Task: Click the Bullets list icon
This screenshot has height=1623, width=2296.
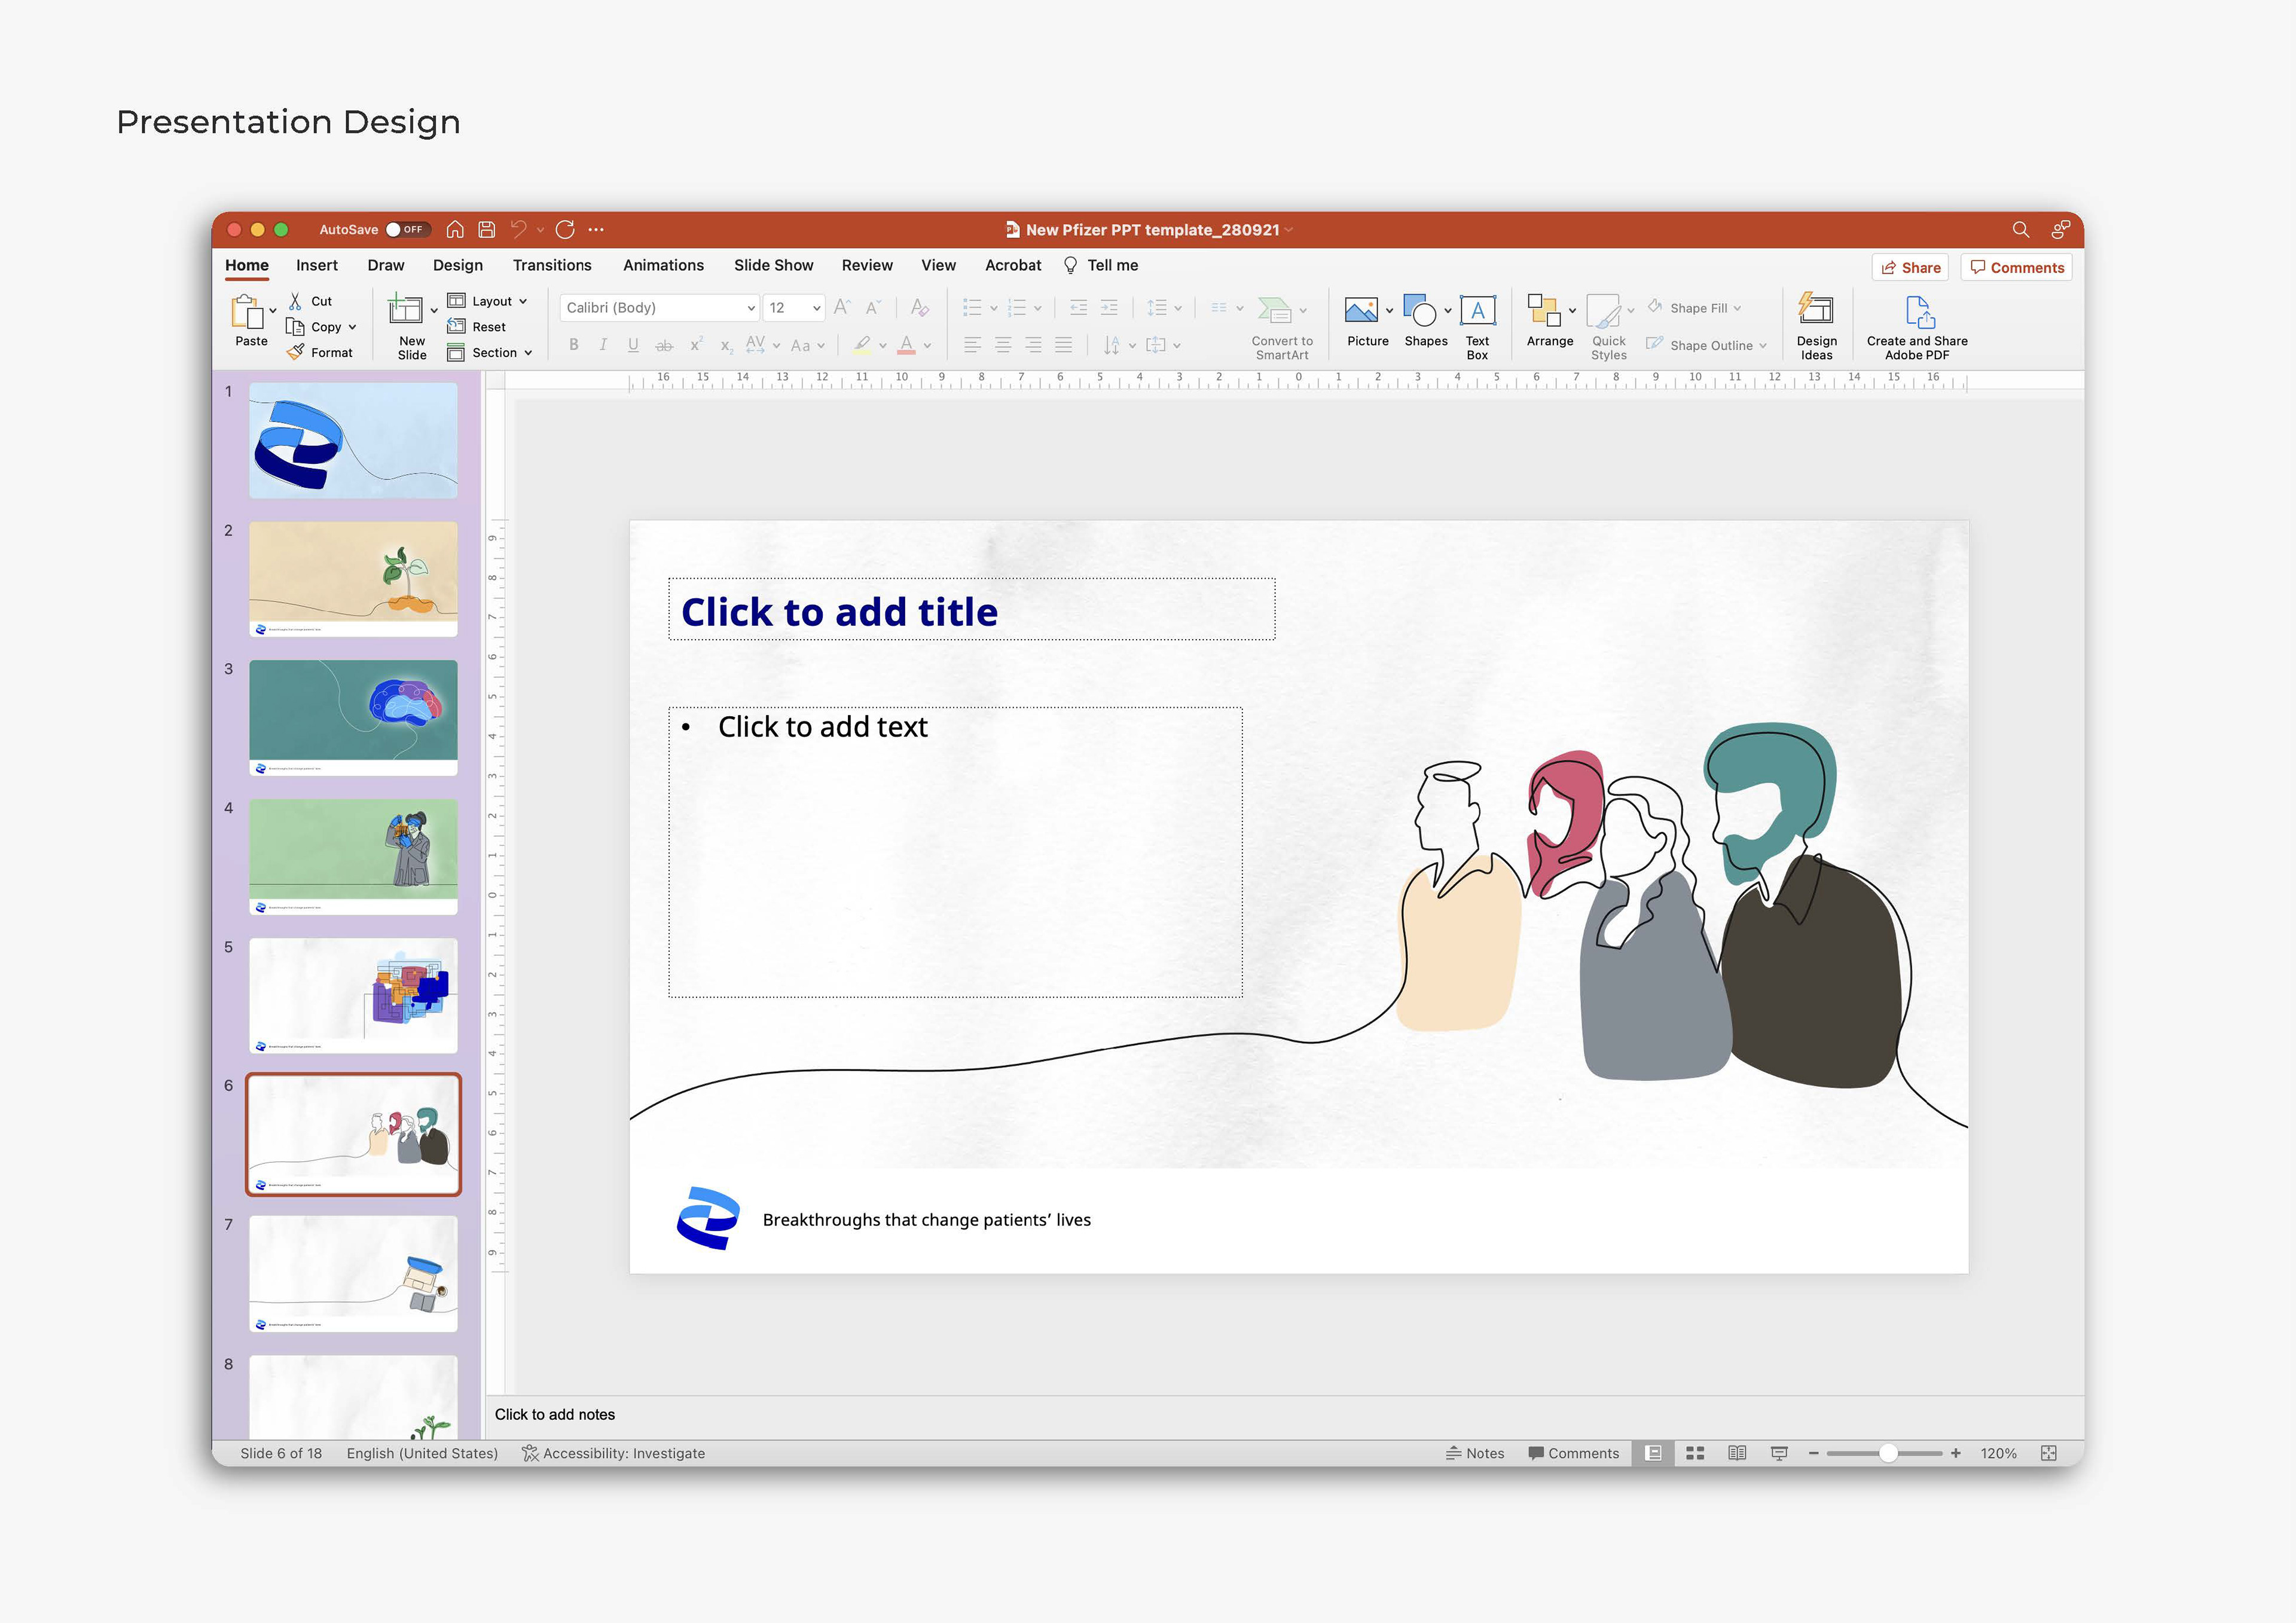Action: point(972,307)
